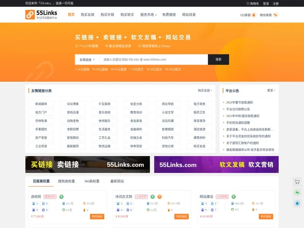Open the 诗词古文网 site title
Image resolution: width=304 pixels, height=228 pixels.
point(124,197)
